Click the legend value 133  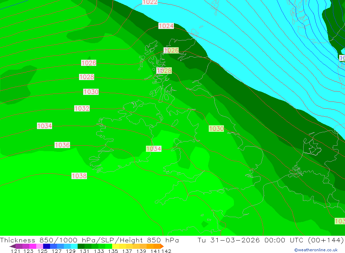pos(99,251)
